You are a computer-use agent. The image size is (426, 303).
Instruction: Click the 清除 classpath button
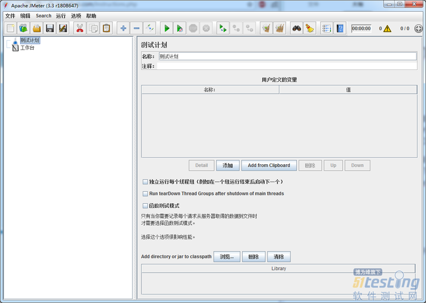[x=279, y=256]
